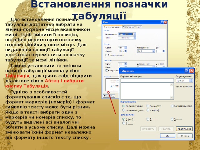This screenshot has height=150, width=200.
Task: Click the help question-mark icon in the Табуляция dialog
Action: pos(187,71)
